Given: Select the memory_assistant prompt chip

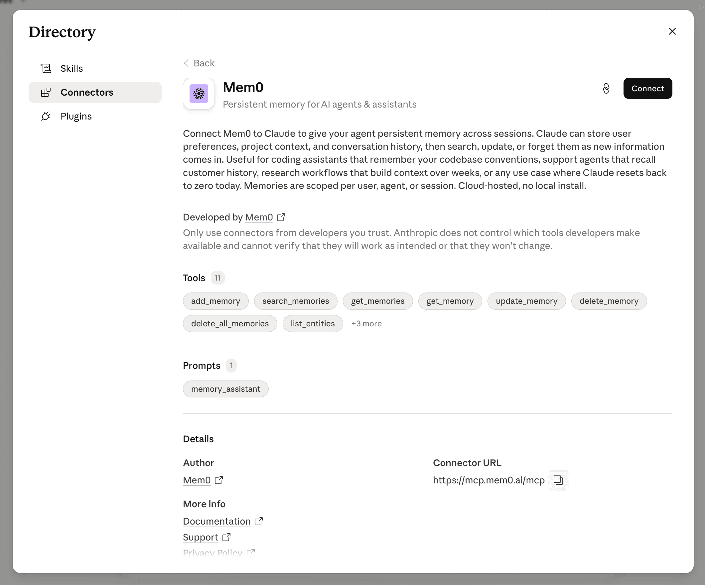Looking at the screenshot, I should (x=225, y=389).
